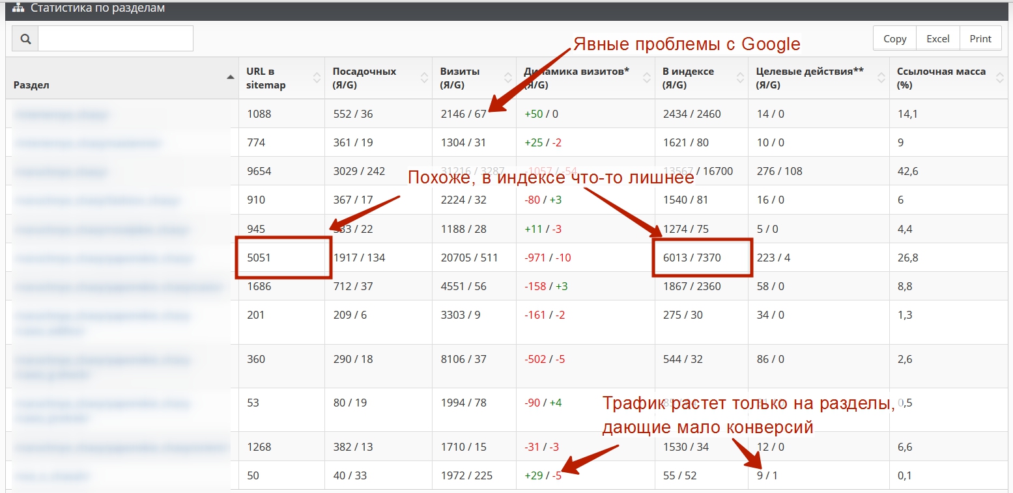Click the visits cell "2146 / 67"

(x=463, y=114)
